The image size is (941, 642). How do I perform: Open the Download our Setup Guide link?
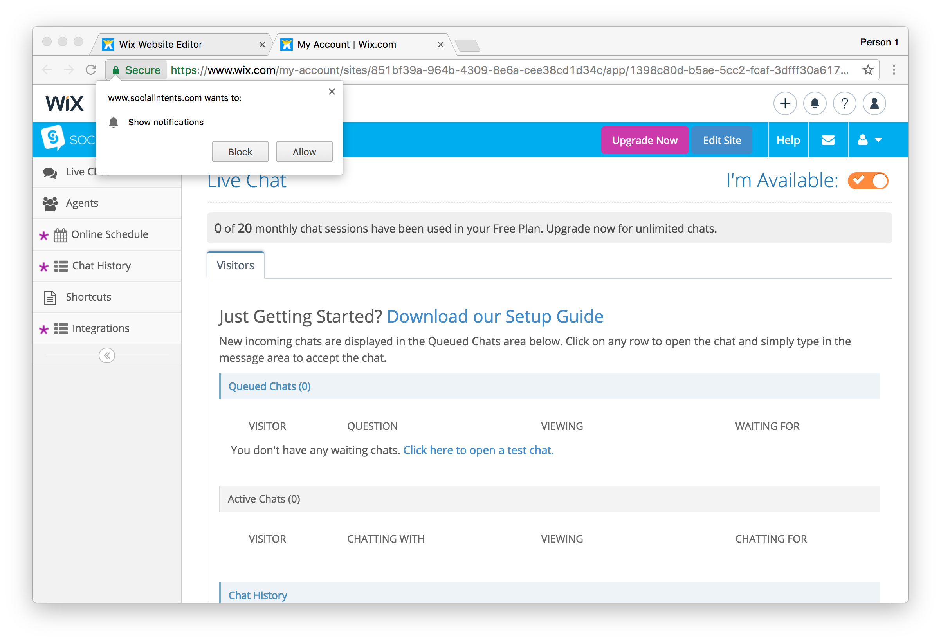click(495, 316)
